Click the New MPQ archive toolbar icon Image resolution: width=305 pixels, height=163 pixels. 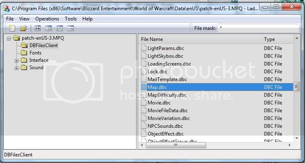pyautogui.click(x=12, y=28)
